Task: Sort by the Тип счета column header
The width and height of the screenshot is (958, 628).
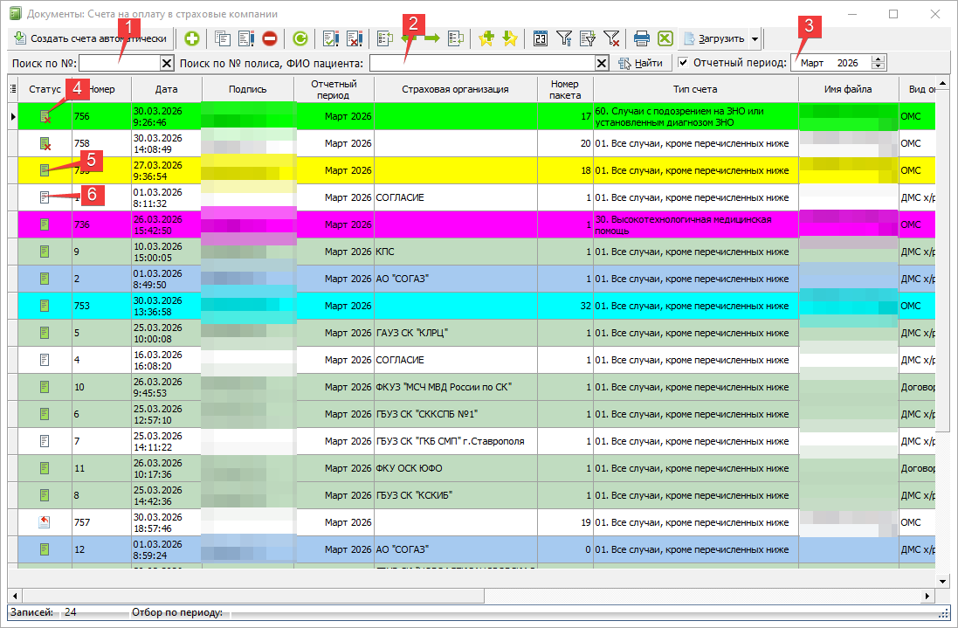Action: pos(695,89)
